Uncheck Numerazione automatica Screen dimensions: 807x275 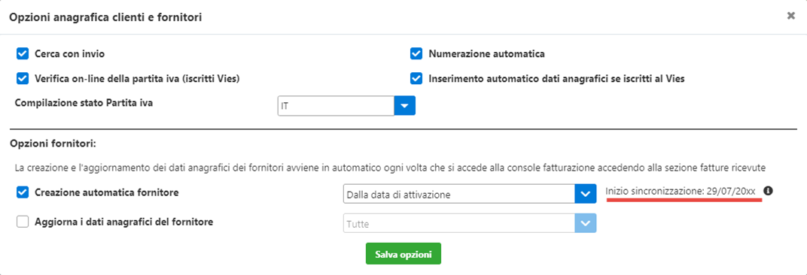click(x=416, y=53)
